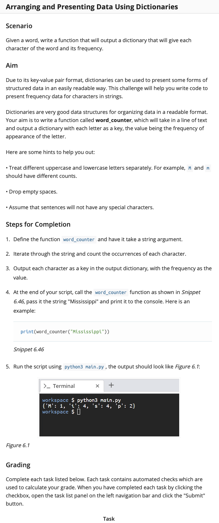This screenshot has height=523, width=219.
Task: Click the terminal prompt icon in the Terminal tab
Action: tap(46, 386)
